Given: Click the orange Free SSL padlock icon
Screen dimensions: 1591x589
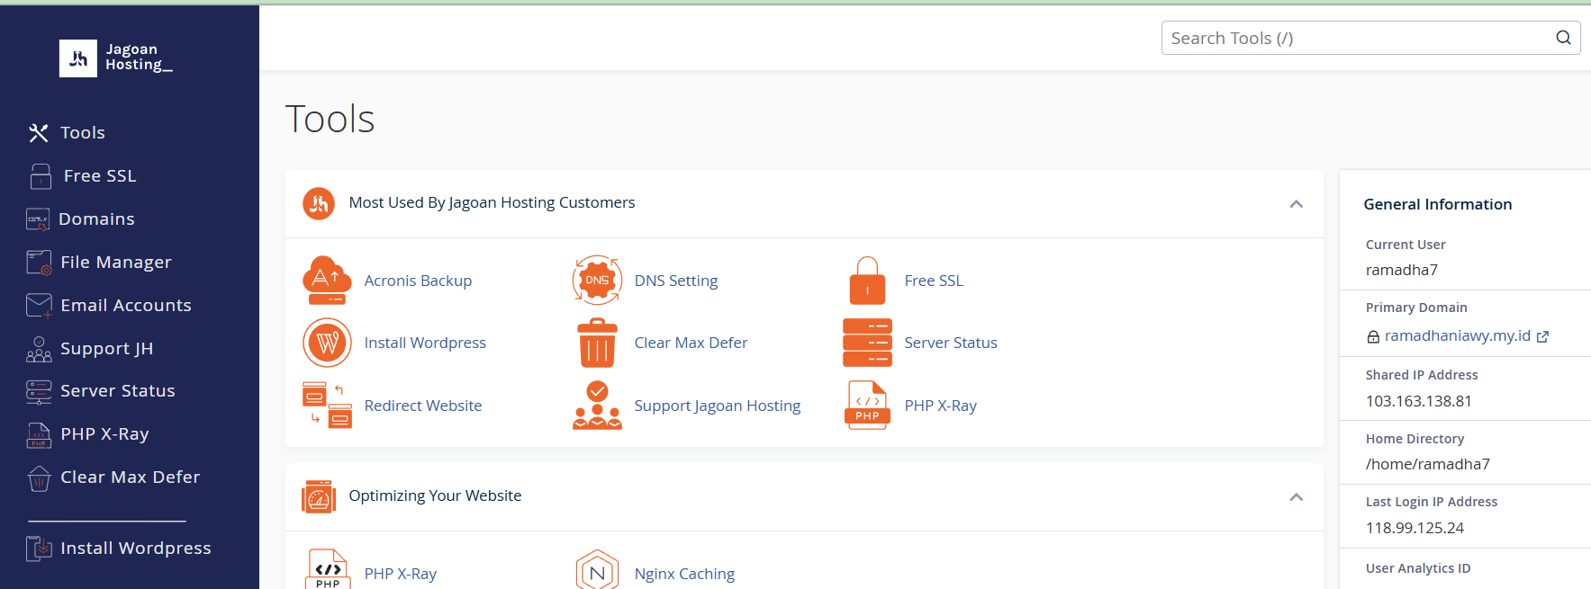Looking at the screenshot, I should tap(867, 281).
